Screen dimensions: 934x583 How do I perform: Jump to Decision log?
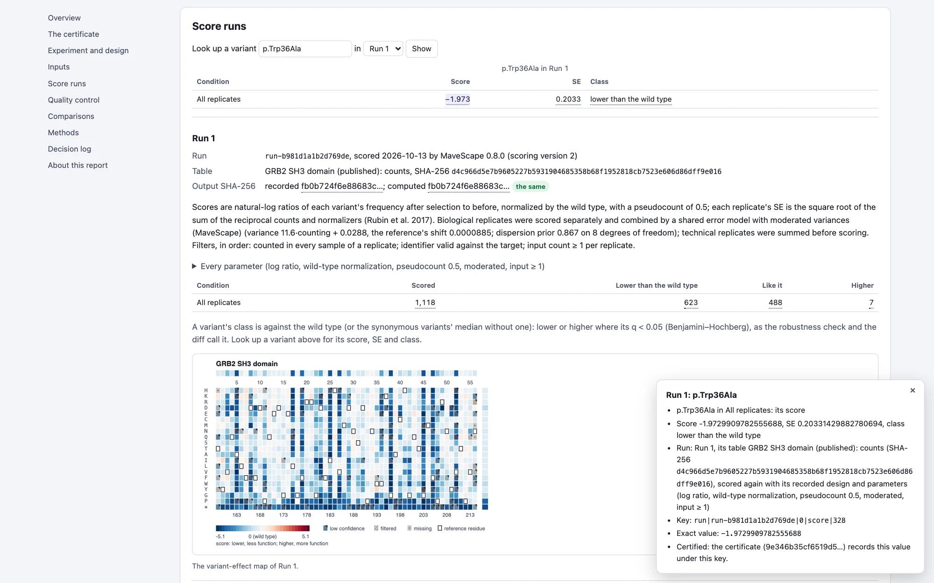coord(69,149)
